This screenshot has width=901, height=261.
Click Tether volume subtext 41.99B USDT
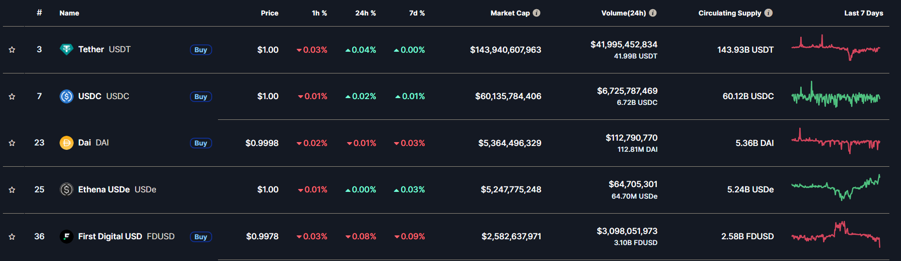click(636, 56)
